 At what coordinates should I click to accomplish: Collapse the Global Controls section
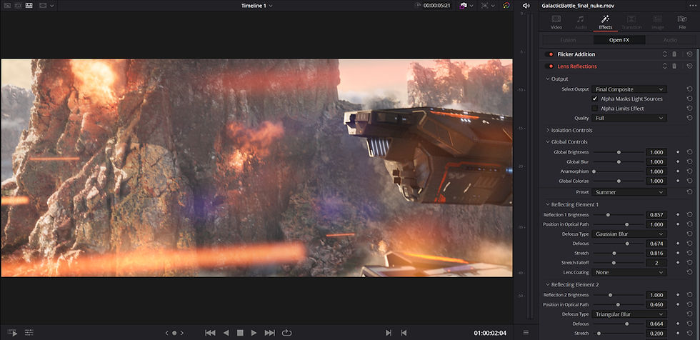click(547, 142)
